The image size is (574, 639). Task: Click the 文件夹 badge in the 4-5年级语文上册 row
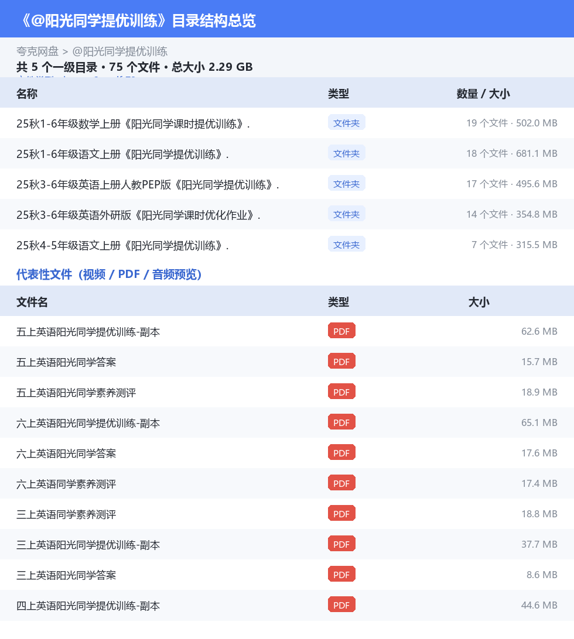click(x=346, y=245)
